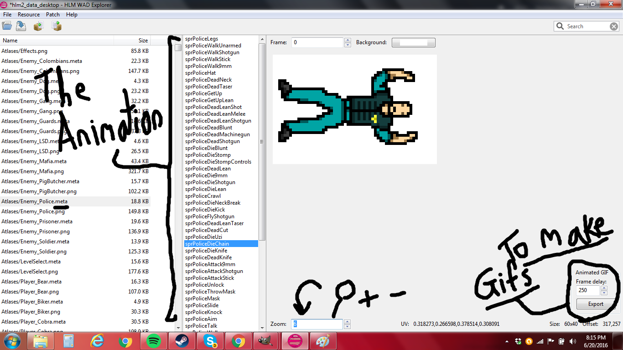The width and height of the screenshot is (623, 350).
Task: Click the magnifier icon in the search box
Action: (x=560, y=26)
